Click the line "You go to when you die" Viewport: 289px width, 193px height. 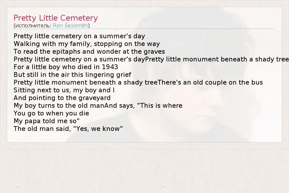[x=51, y=113]
